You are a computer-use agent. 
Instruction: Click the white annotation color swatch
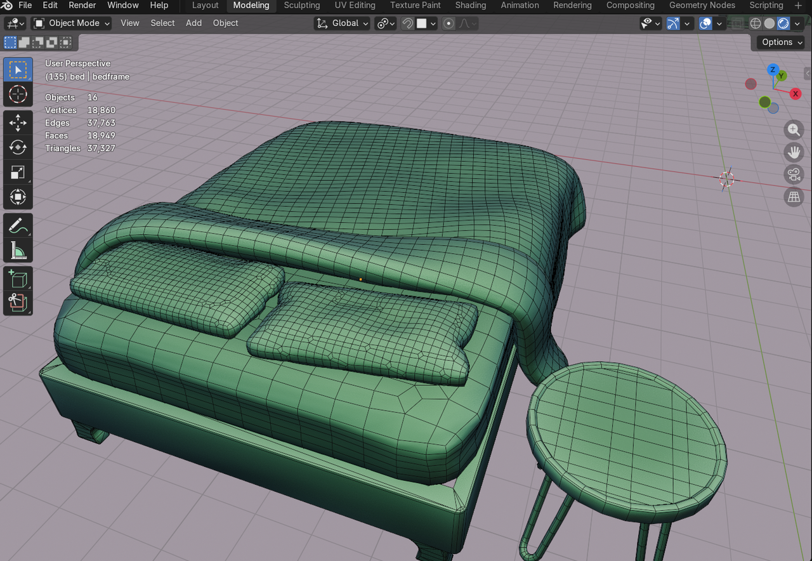pos(422,23)
